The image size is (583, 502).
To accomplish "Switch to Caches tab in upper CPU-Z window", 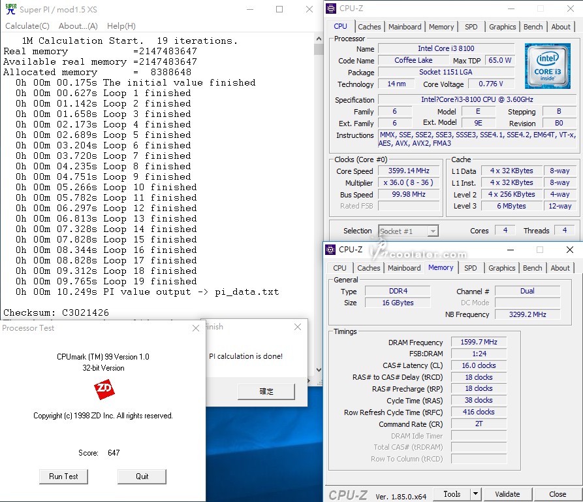I will pos(370,27).
